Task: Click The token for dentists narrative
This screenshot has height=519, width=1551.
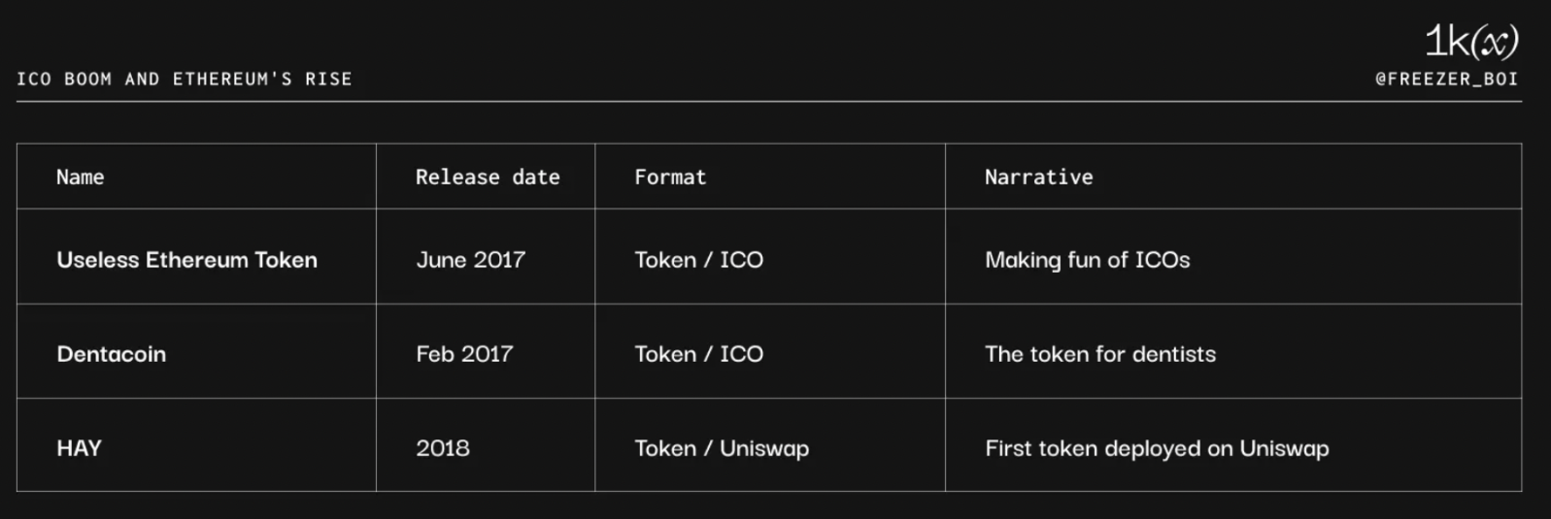Action: pyautogui.click(x=1099, y=354)
